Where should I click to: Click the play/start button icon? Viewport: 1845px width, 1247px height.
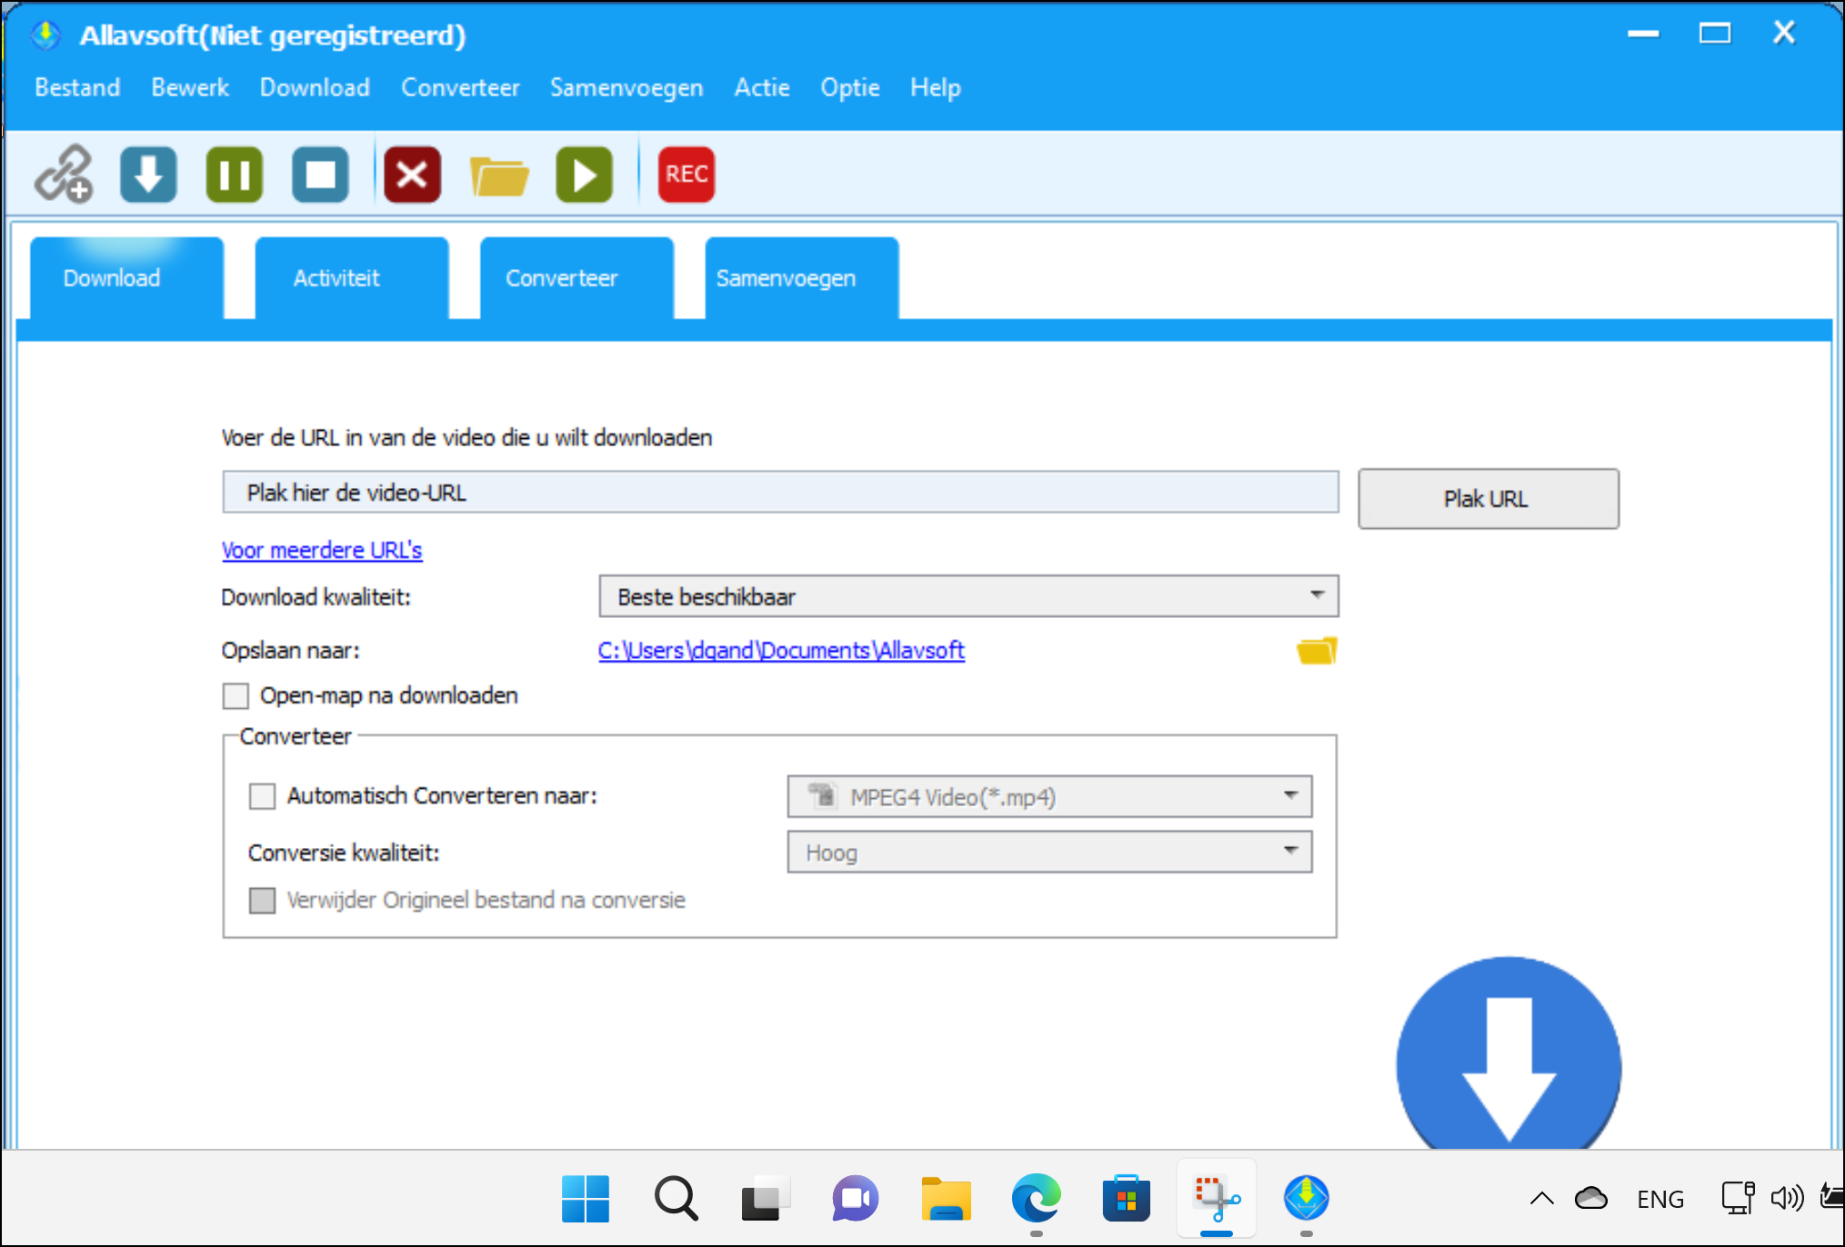(x=585, y=174)
